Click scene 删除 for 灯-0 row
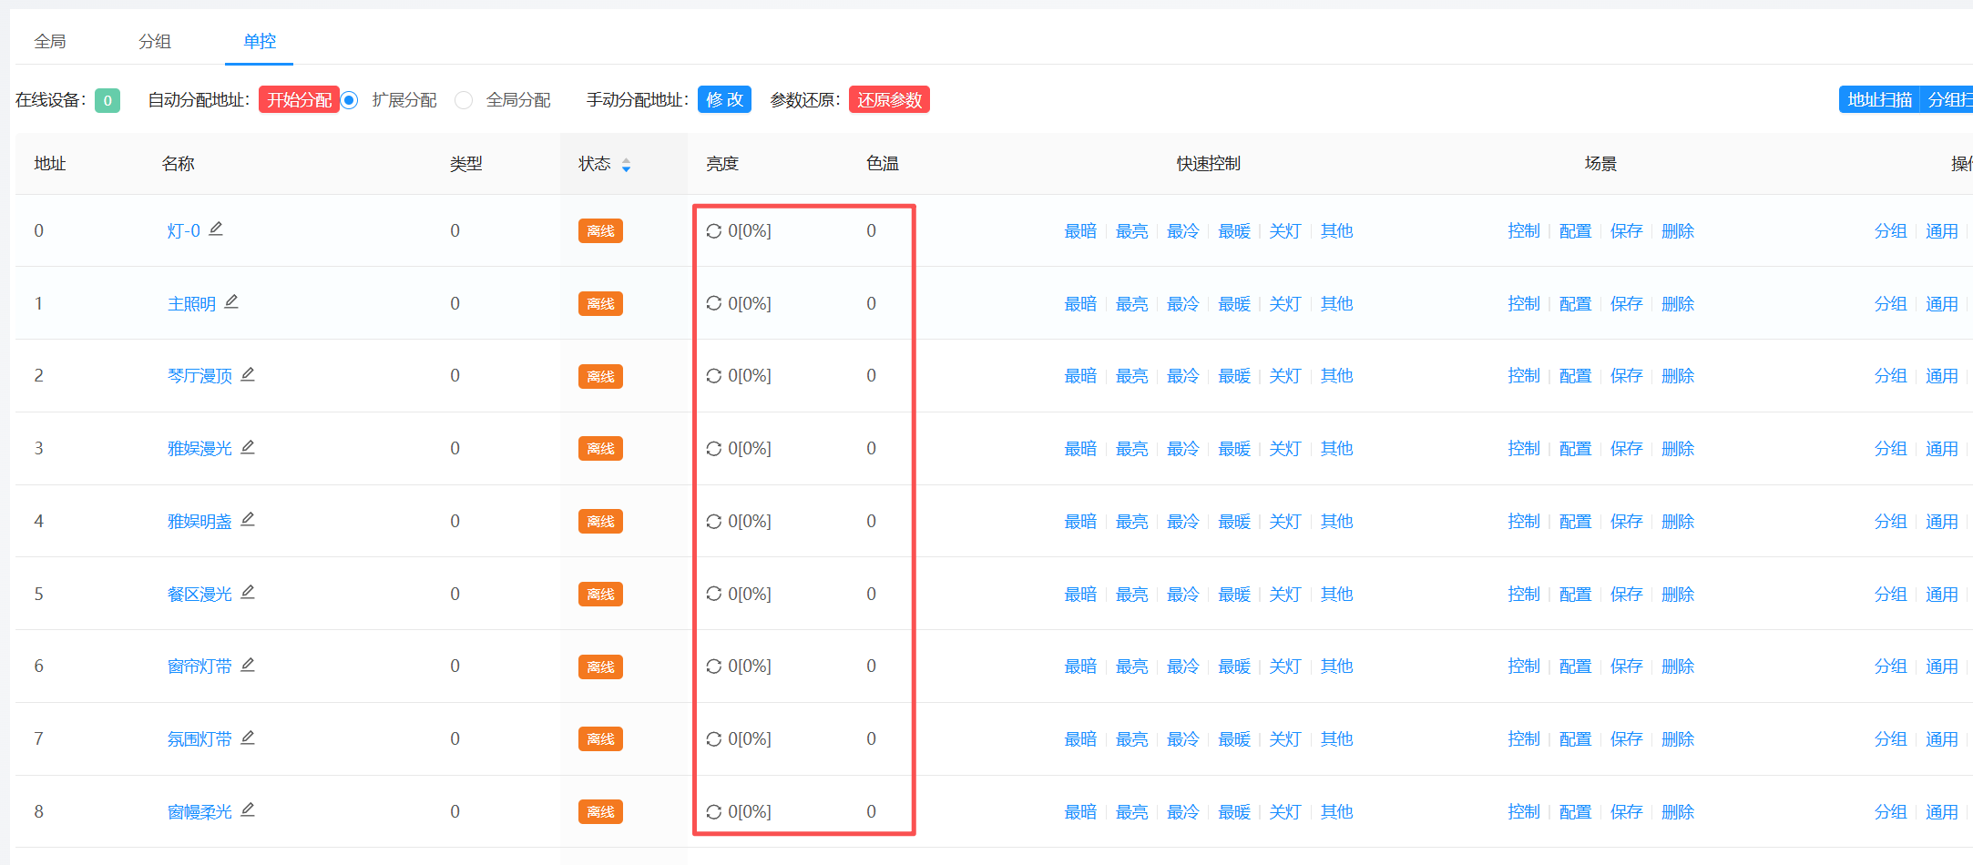This screenshot has width=1973, height=865. tap(1678, 231)
